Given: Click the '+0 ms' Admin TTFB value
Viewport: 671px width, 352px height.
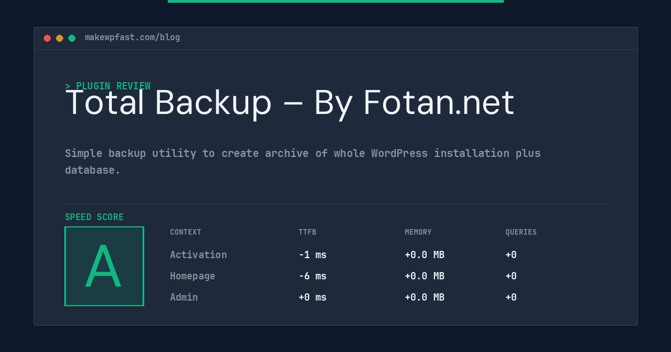Looking at the screenshot, I should pos(313,297).
